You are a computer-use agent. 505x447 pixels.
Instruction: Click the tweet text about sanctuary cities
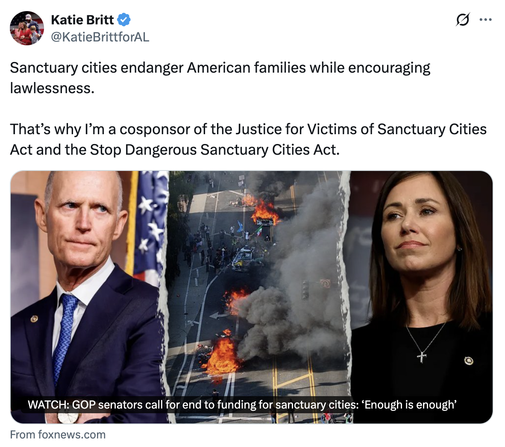coord(248,109)
